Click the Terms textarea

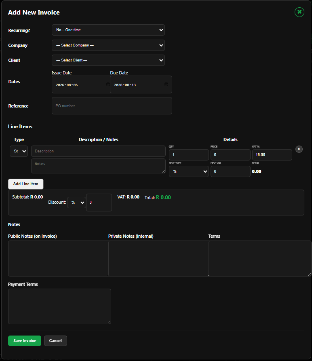pos(260,258)
